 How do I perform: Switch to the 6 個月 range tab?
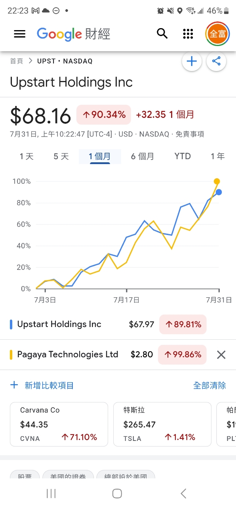143,156
